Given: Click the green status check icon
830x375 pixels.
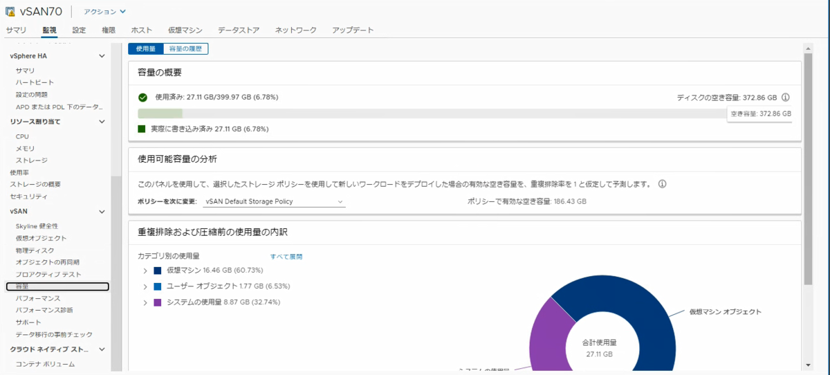Looking at the screenshot, I should pos(142,98).
